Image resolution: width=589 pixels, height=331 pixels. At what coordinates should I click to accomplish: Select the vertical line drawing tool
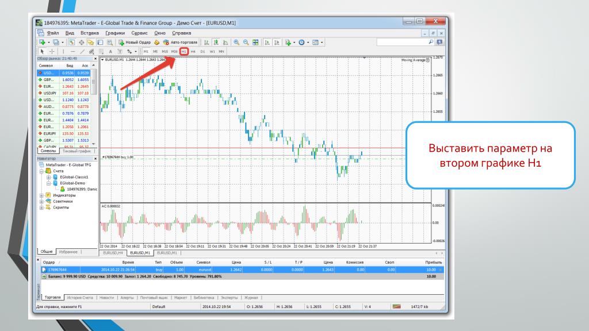[x=63, y=51]
